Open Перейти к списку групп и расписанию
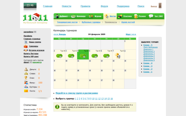The height and width of the screenshot is (116, 186). 77,93
